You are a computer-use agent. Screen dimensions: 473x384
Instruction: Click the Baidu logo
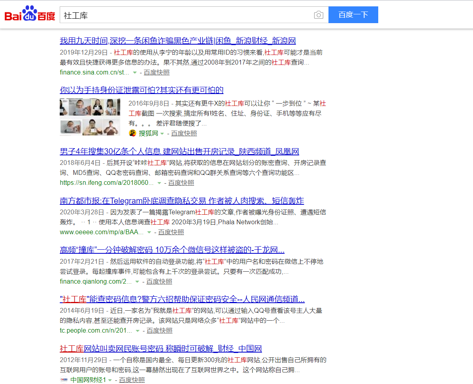(30, 15)
